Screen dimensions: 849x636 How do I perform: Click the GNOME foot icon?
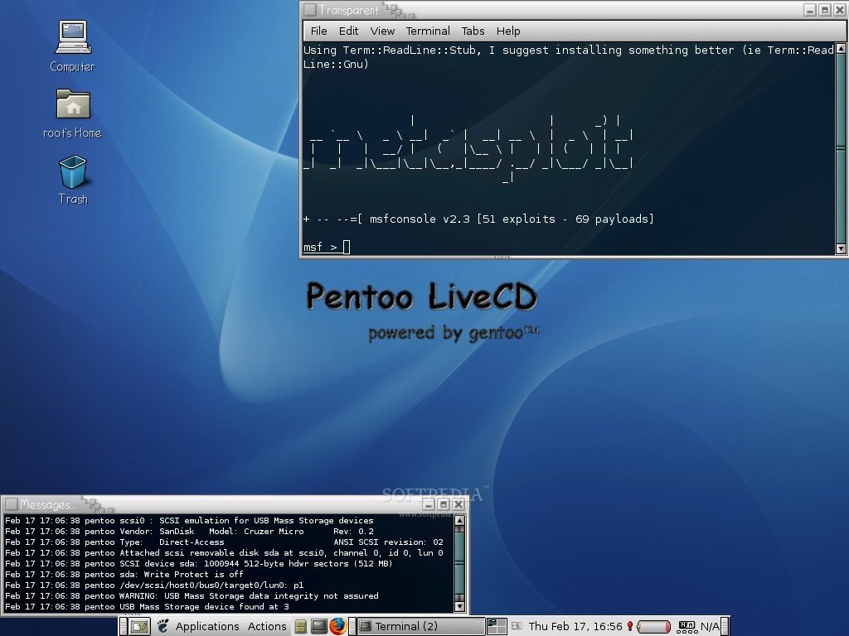163,626
